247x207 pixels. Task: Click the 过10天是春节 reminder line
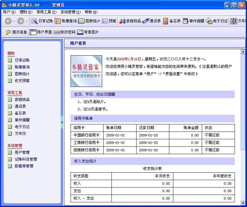(93, 109)
